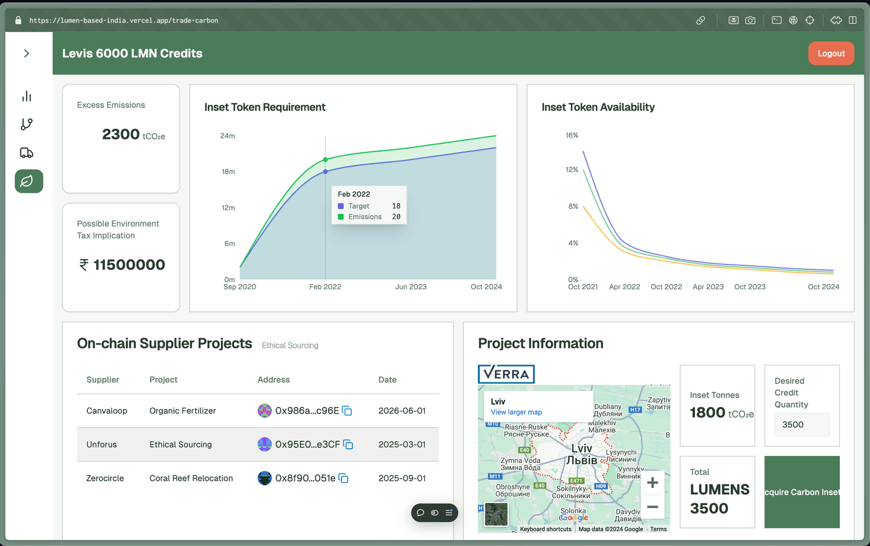Click the Unforus address avatar icon

click(265, 445)
